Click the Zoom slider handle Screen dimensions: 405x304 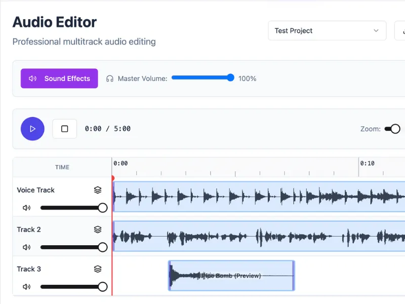coord(395,129)
